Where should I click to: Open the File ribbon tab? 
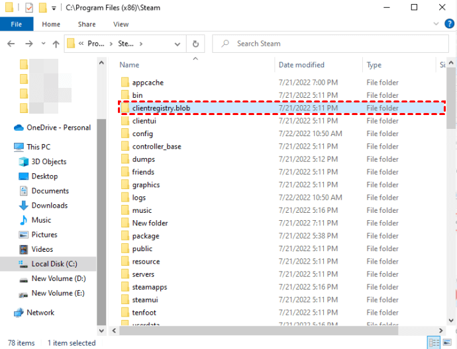(17, 24)
